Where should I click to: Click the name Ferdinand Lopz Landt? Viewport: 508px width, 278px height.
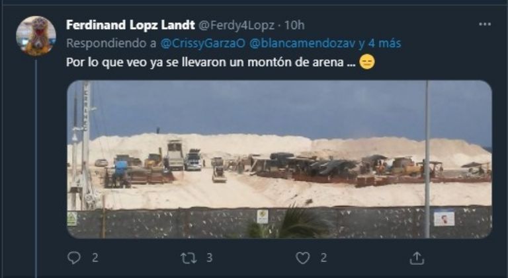coord(130,25)
